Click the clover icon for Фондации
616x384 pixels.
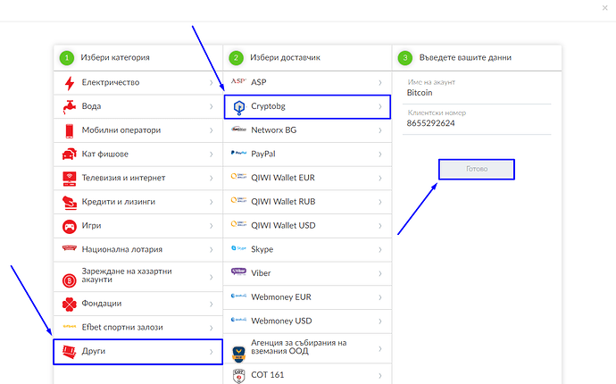[70, 305]
